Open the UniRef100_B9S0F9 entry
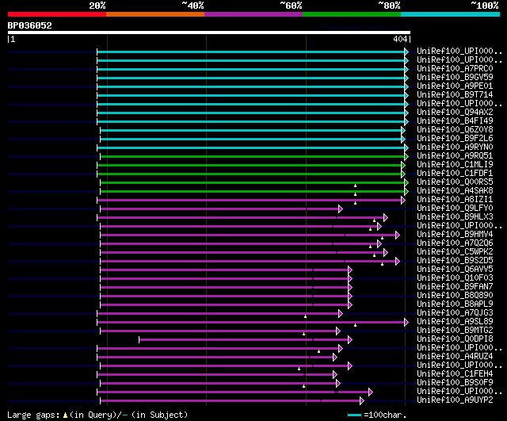 tap(455, 383)
